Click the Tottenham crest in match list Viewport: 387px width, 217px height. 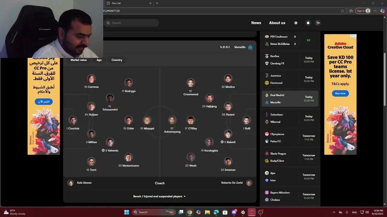(x=267, y=115)
